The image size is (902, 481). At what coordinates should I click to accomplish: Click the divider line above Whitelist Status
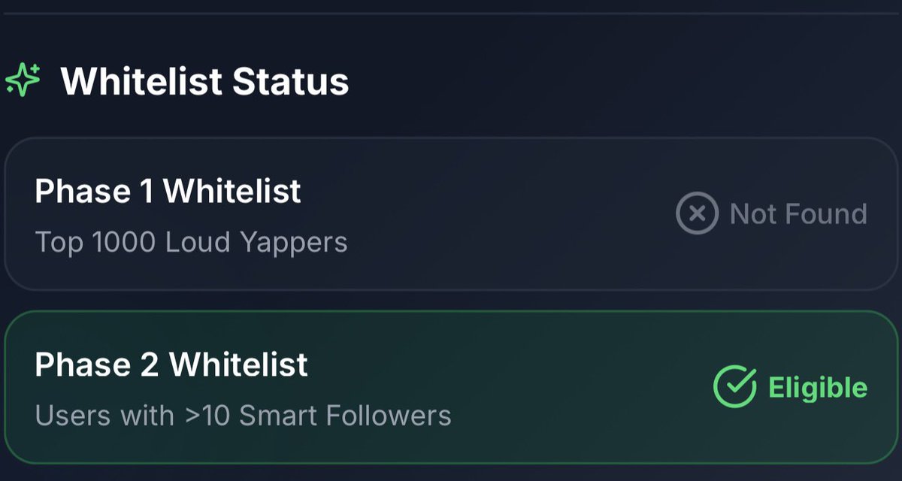[451, 13]
